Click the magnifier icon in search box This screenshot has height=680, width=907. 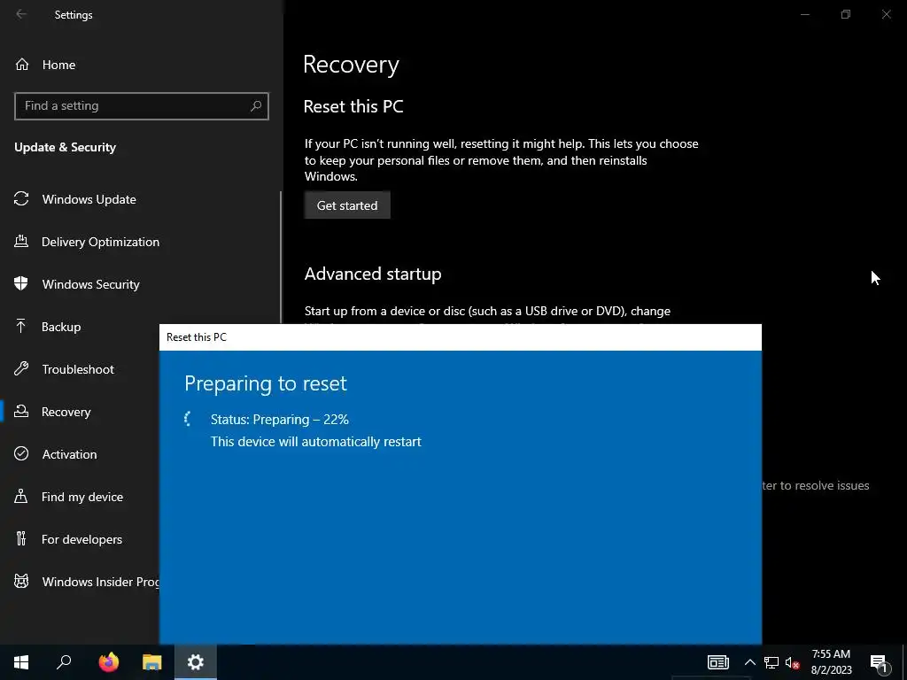(x=256, y=106)
